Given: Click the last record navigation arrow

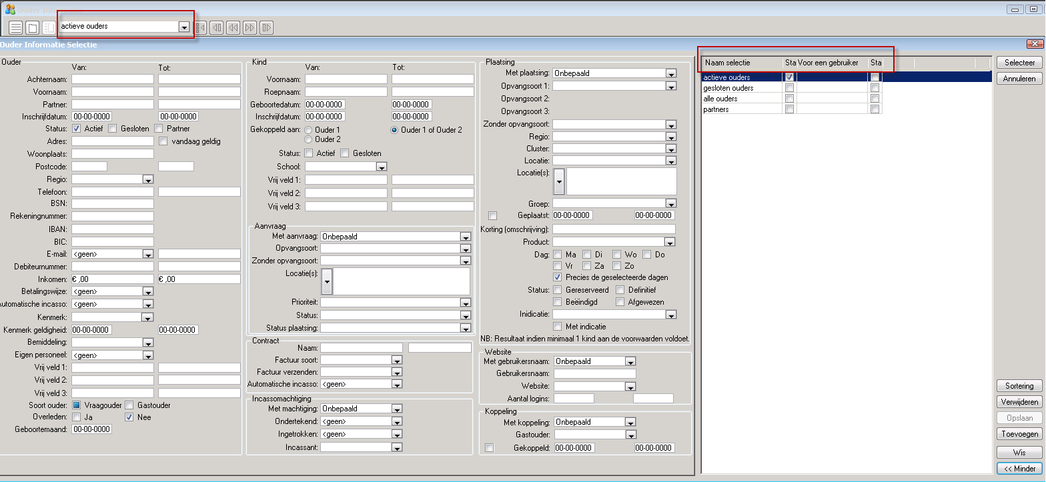Looking at the screenshot, I should click(x=266, y=27).
